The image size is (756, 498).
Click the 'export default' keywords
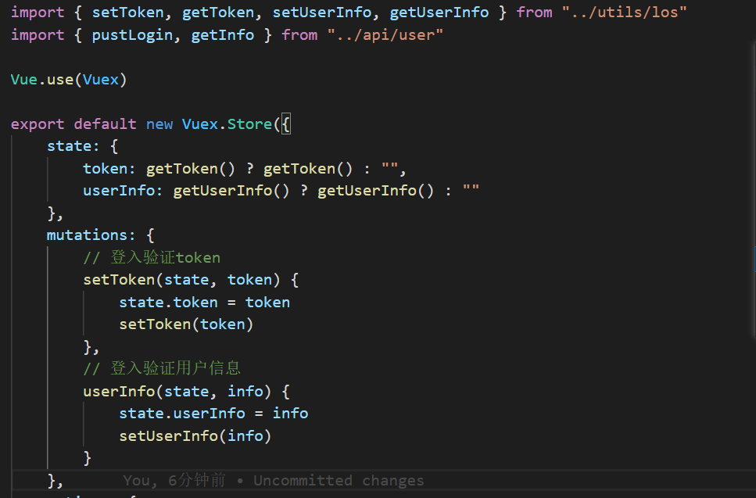73,124
